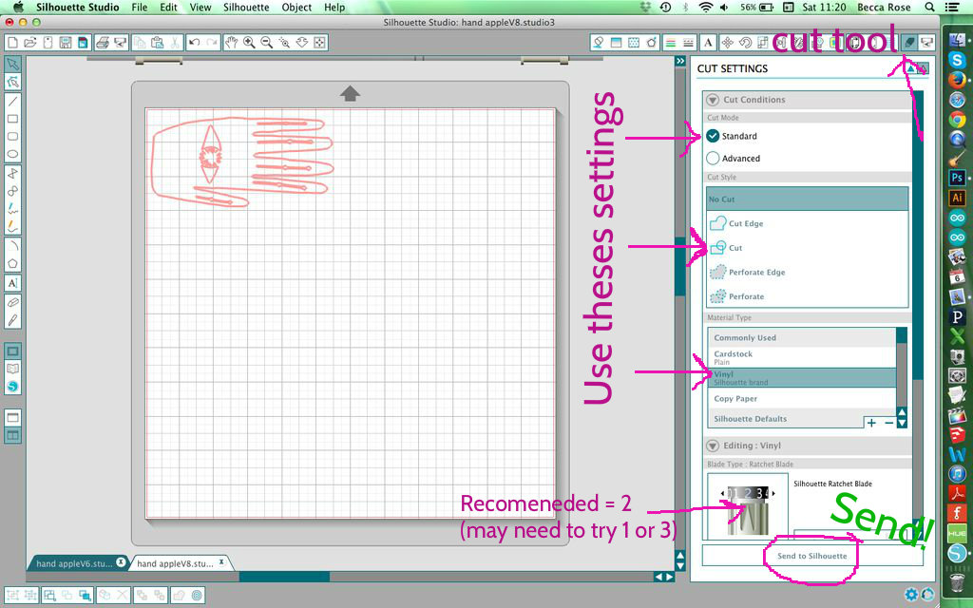The width and height of the screenshot is (973, 608).
Task: Select Cardstock Plain material
Action: (x=802, y=357)
